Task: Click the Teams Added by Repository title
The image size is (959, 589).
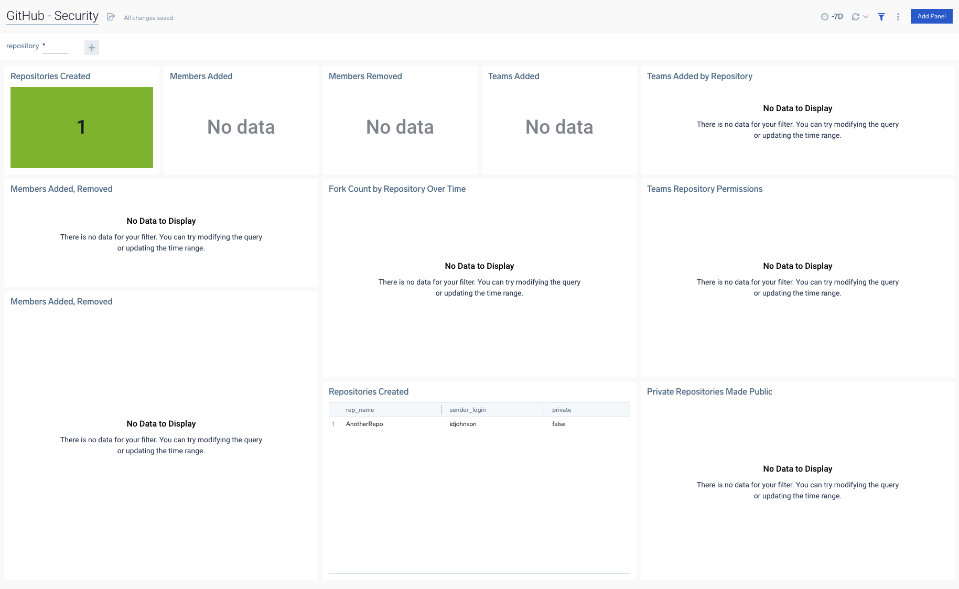Action: point(699,76)
